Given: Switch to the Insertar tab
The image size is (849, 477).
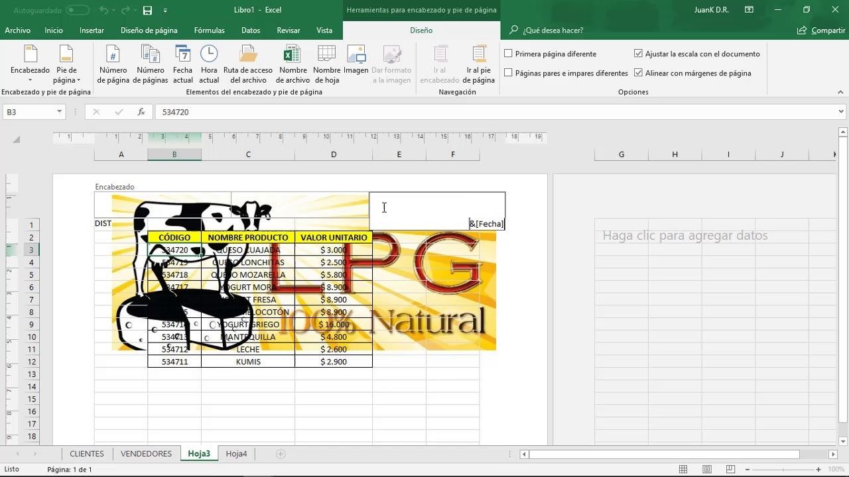Looking at the screenshot, I should tap(92, 30).
